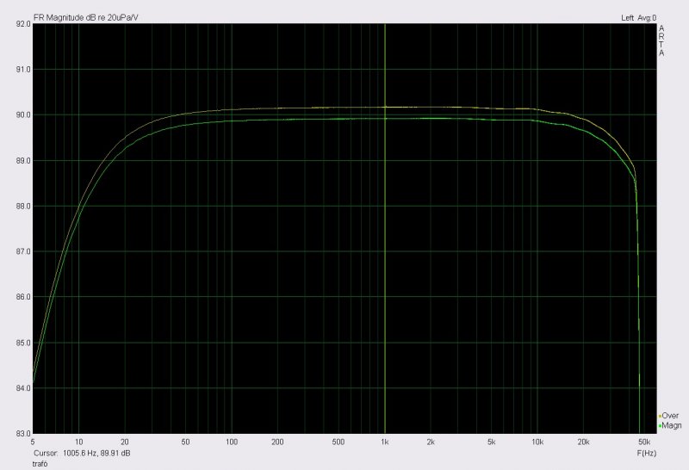Image resolution: width=689 pixels, height=470 pixels.
Task: Click the 'trafó' caption text
Action: click(40, 464)
